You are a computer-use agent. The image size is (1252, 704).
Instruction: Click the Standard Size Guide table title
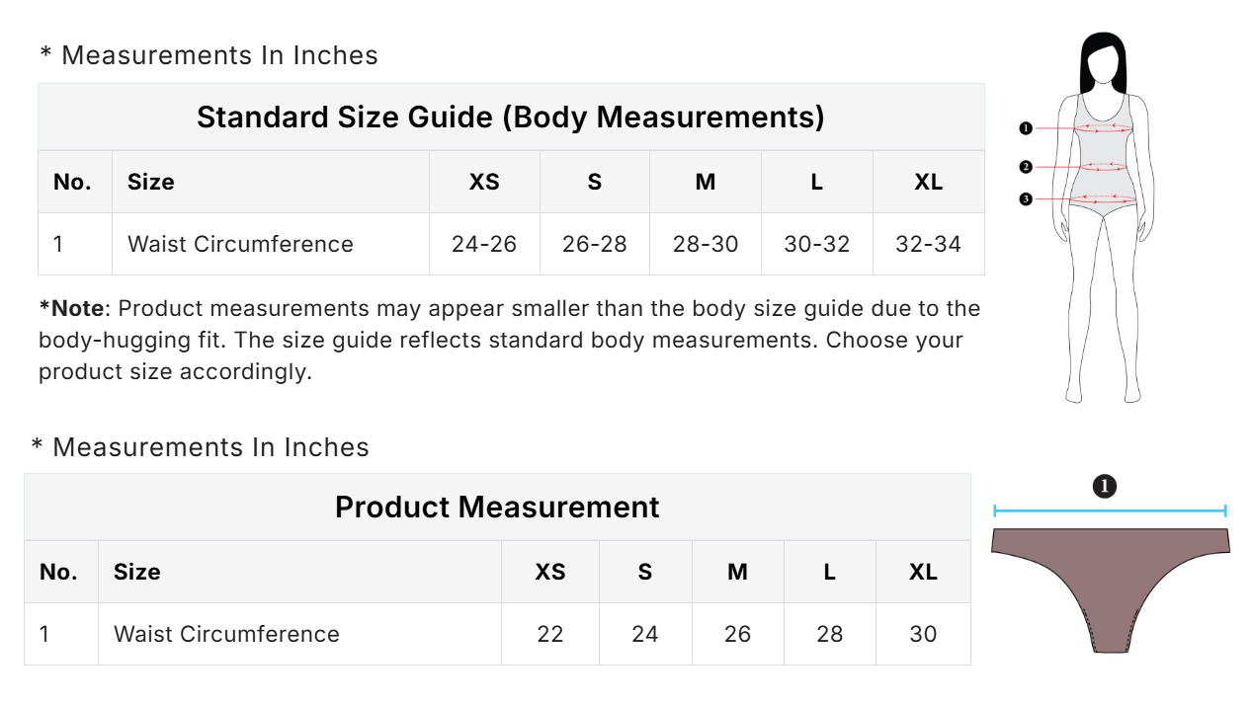pyautogui.click(x=510, y=117)
